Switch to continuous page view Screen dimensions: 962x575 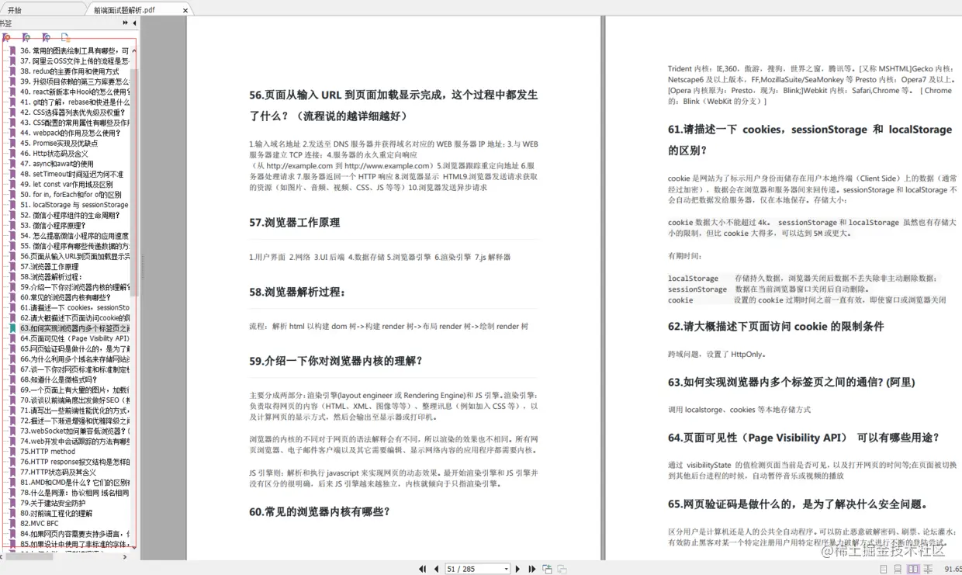tap(898, 569)
